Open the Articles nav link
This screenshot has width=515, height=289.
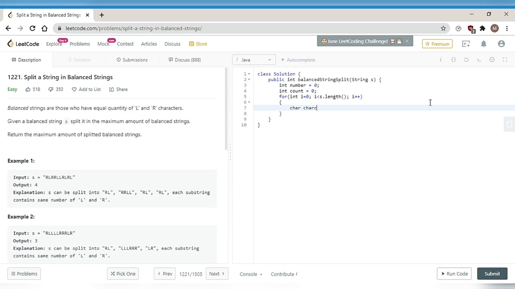coord(149,44)
